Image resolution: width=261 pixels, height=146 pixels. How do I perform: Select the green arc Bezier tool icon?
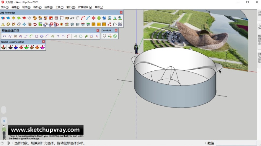pyautogui.click(x=31, y=36)
